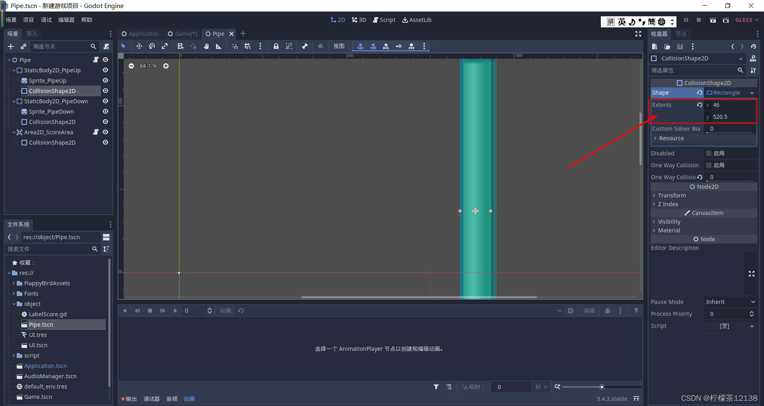
Task: Open the inspector property tools icon
Action: click(753, 70)
